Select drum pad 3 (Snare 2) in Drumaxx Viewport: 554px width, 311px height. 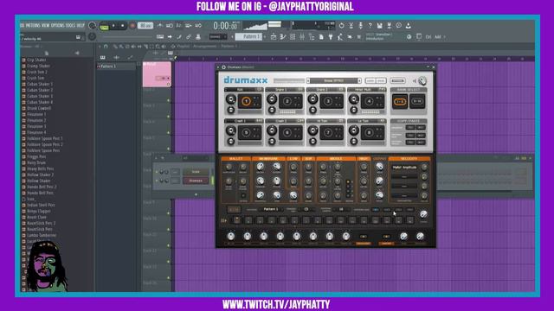[328, 102]
